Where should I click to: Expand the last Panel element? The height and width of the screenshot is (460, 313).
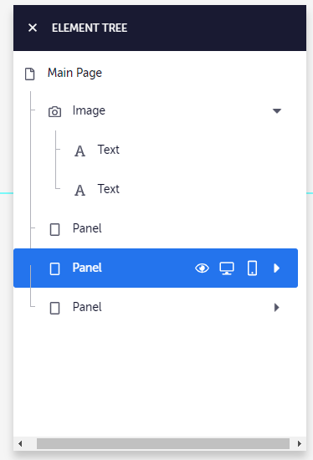276,308
